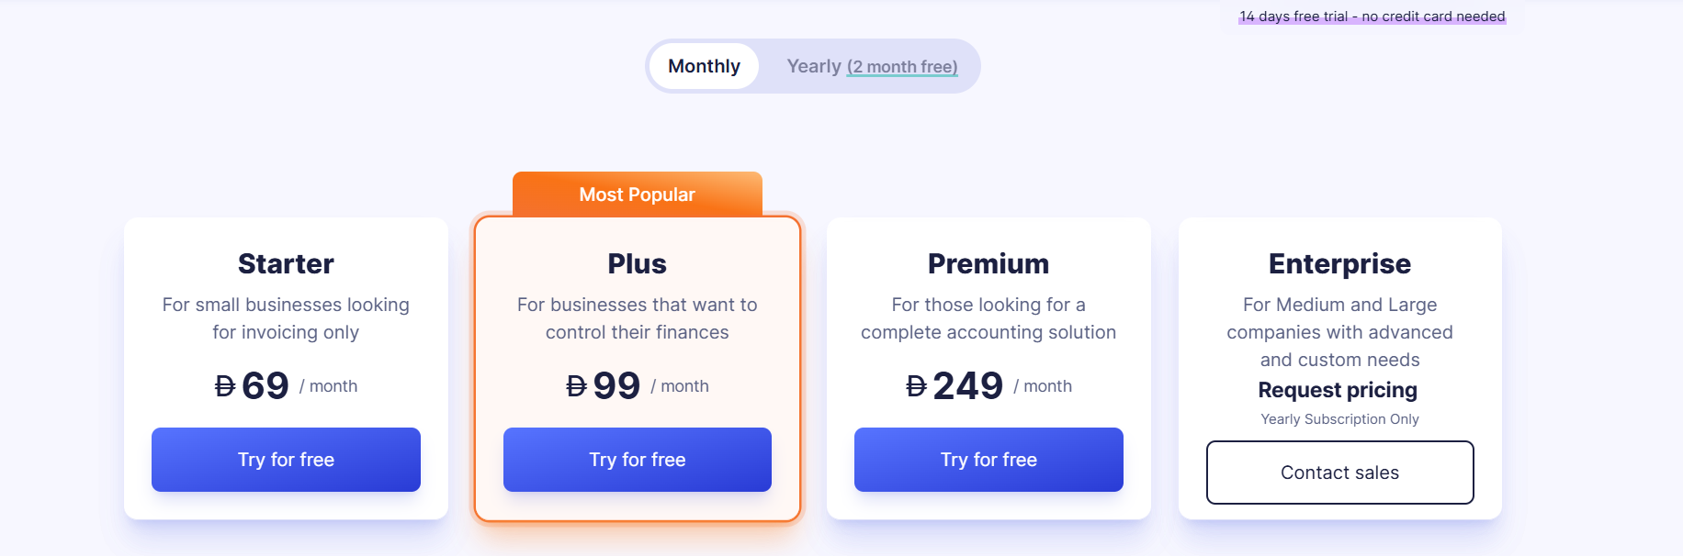Click the 14 days free trial notice
The image size is (1683, 556).
(1372, 17)
